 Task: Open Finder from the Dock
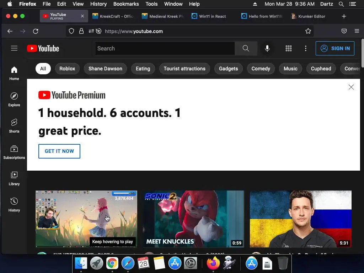coord(81,263)
